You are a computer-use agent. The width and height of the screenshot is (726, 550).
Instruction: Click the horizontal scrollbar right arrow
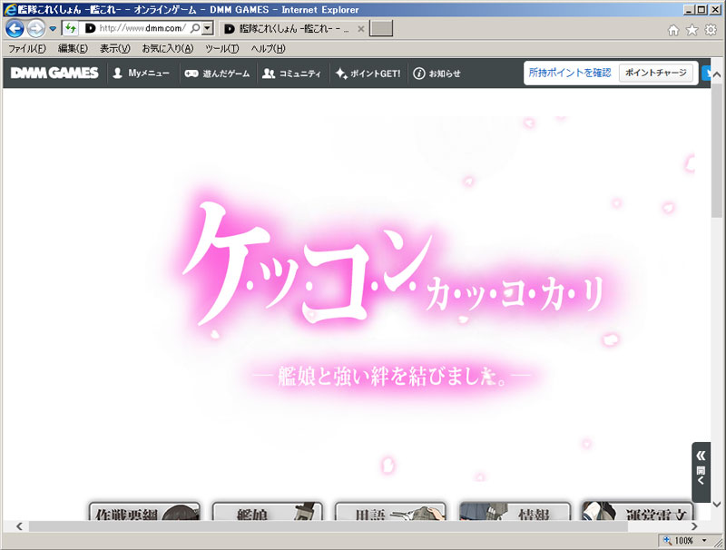(694, 526)
